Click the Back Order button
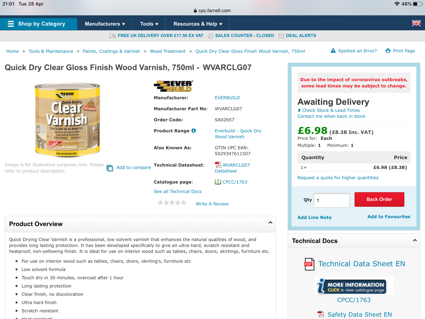 pos(379,199)
